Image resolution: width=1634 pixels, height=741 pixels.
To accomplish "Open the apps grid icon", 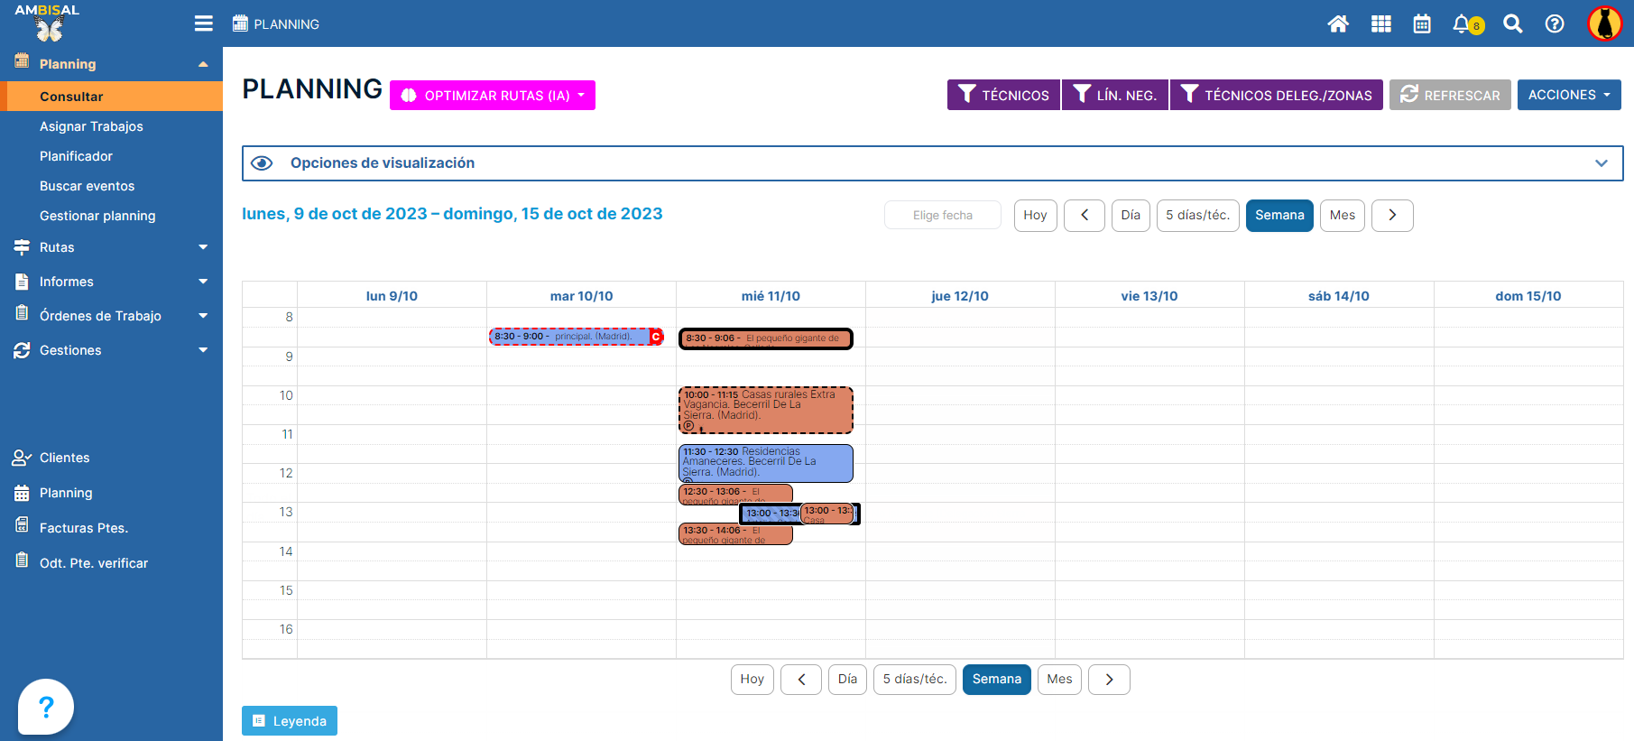I will (1380, 24).
